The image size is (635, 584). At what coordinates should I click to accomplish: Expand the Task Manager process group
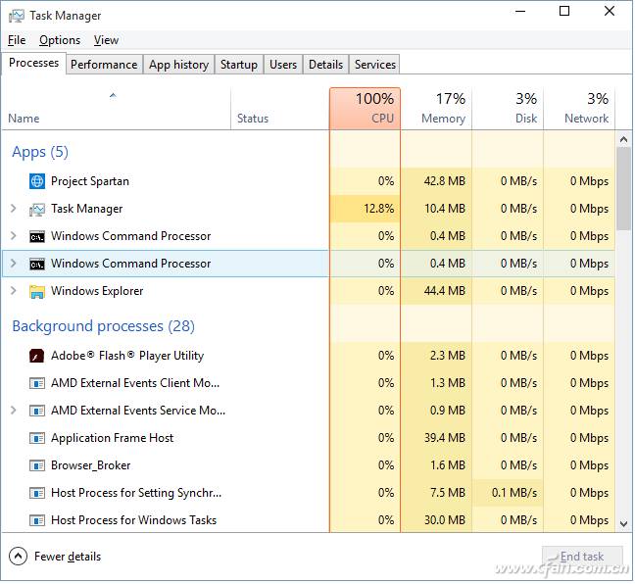(14, 209)
